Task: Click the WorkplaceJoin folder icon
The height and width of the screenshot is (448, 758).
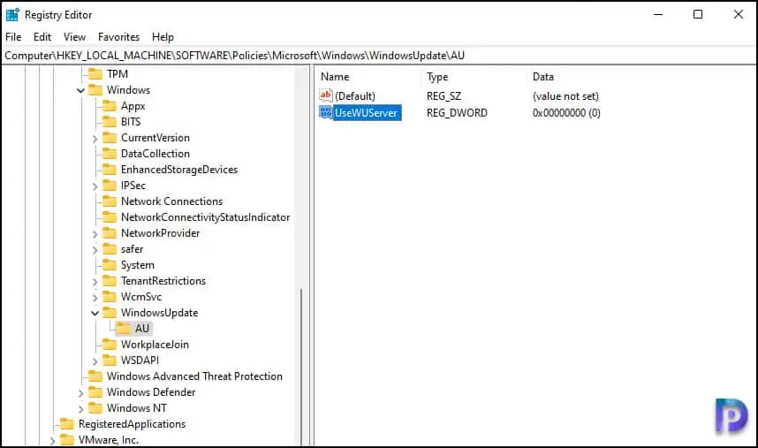Action: [x=110, y=345]
